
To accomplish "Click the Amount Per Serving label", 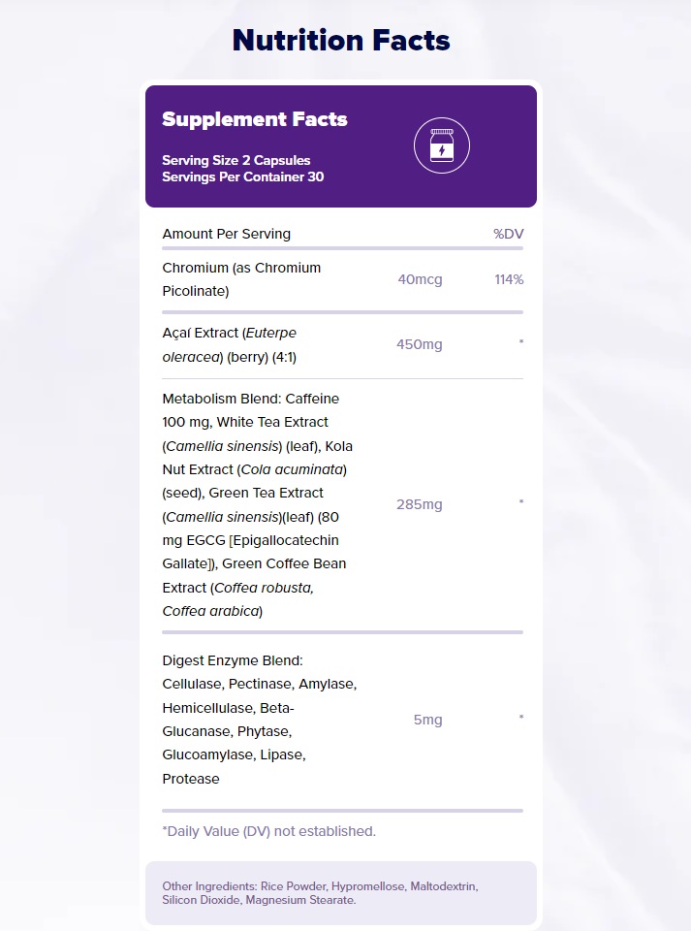I will (227, 234).
